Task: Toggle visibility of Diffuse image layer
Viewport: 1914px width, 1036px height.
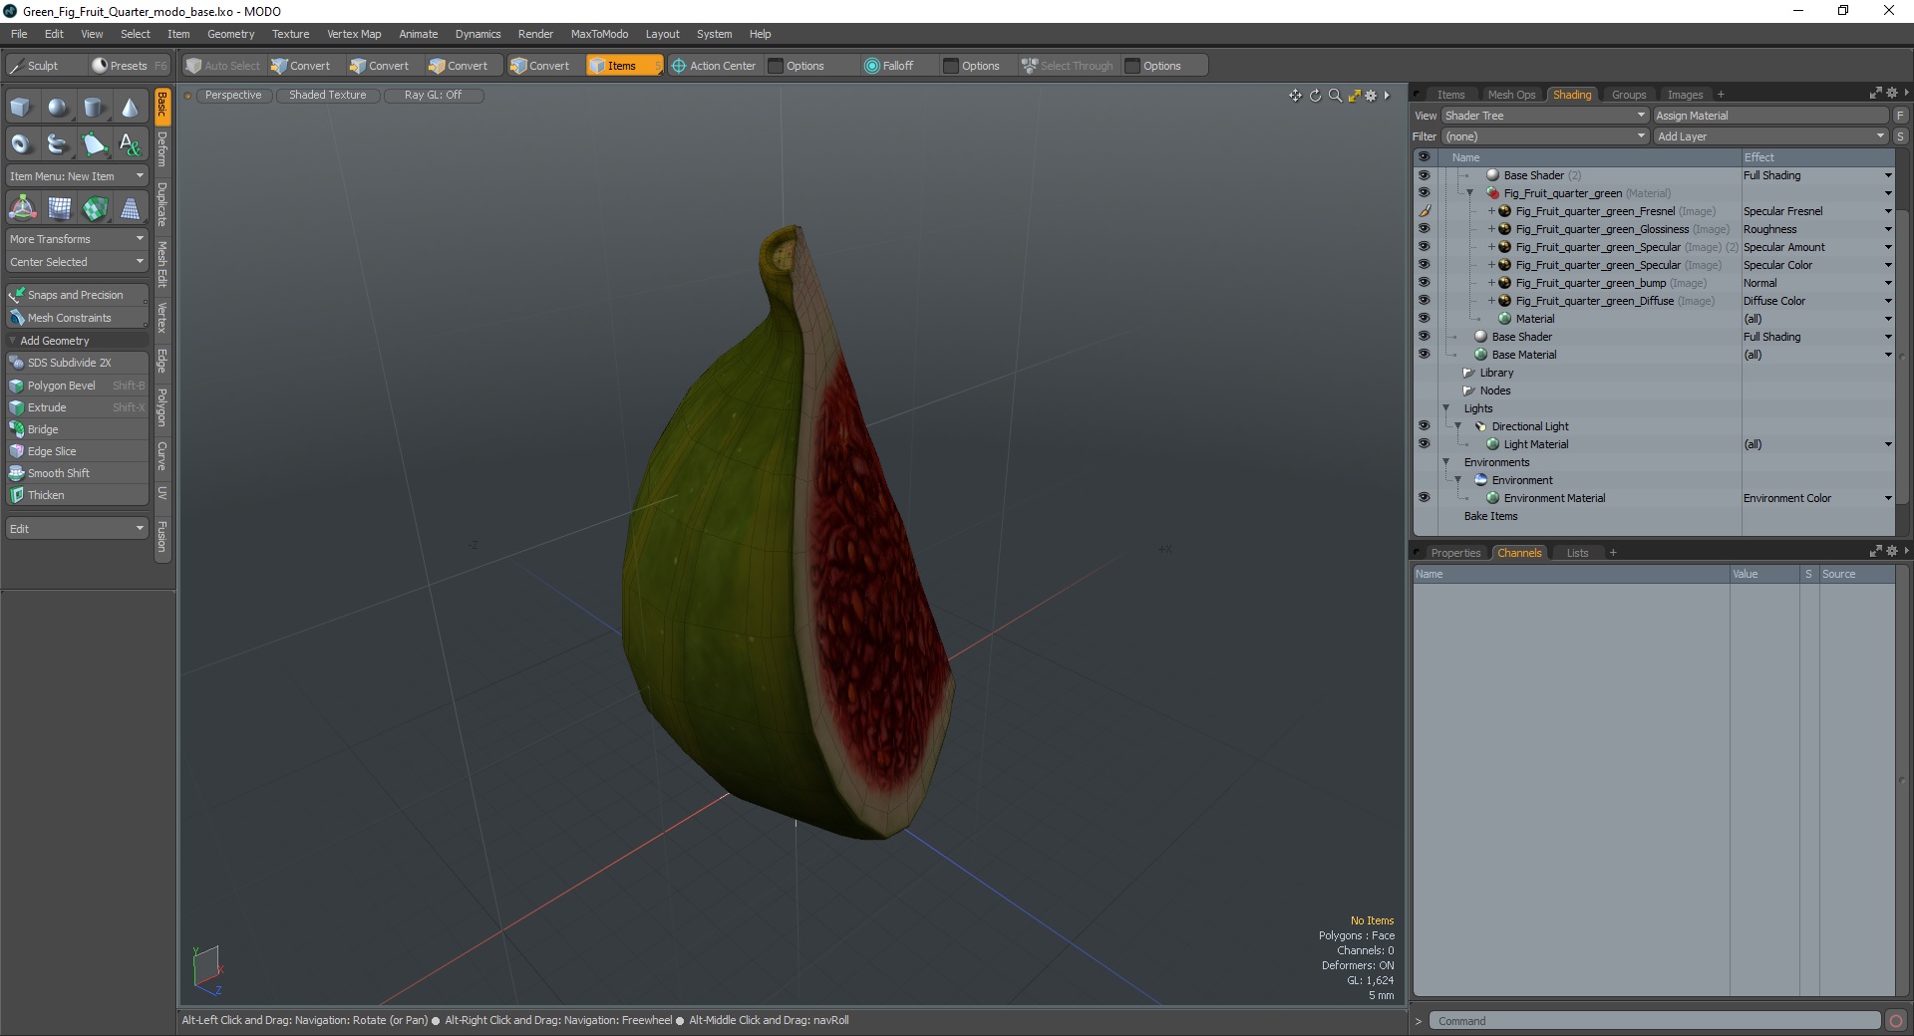Action: pos(1424,301)
